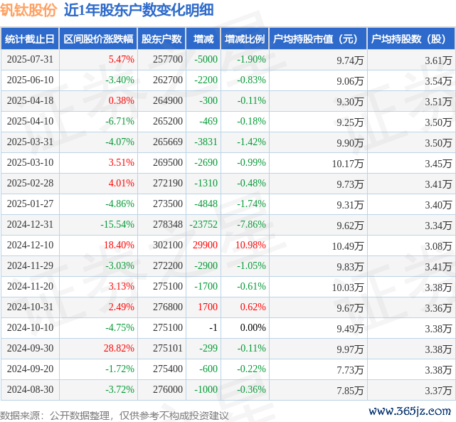Click the 3.37万 average shares cell
456x422 pixels.
pyautogui.click(x=438, y=391)
